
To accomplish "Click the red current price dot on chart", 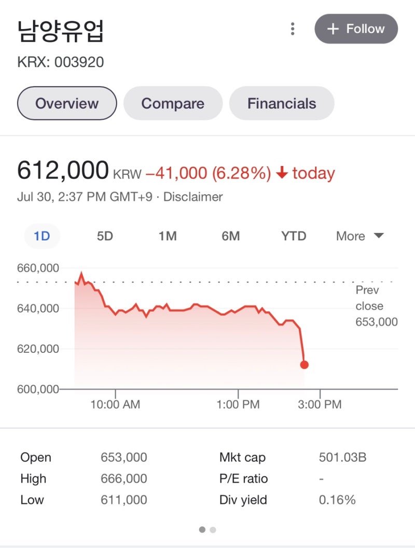I will 304,365.
